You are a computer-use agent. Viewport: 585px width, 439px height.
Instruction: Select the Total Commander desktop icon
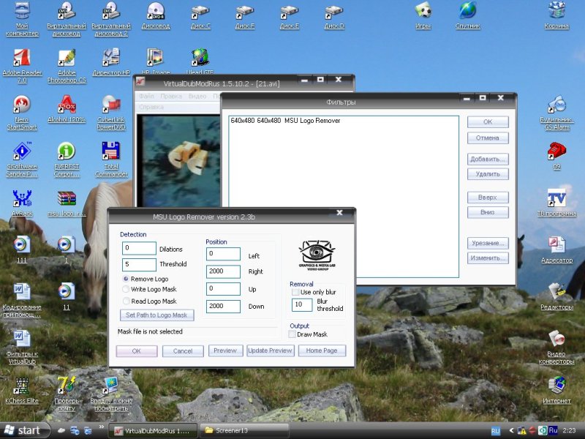[x=111, y=151]
